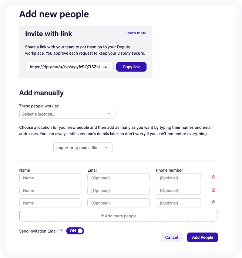Focus the third row Email field
Image resolution: width=242 pixels, height=258 pixels.
[x=118, y=203]
